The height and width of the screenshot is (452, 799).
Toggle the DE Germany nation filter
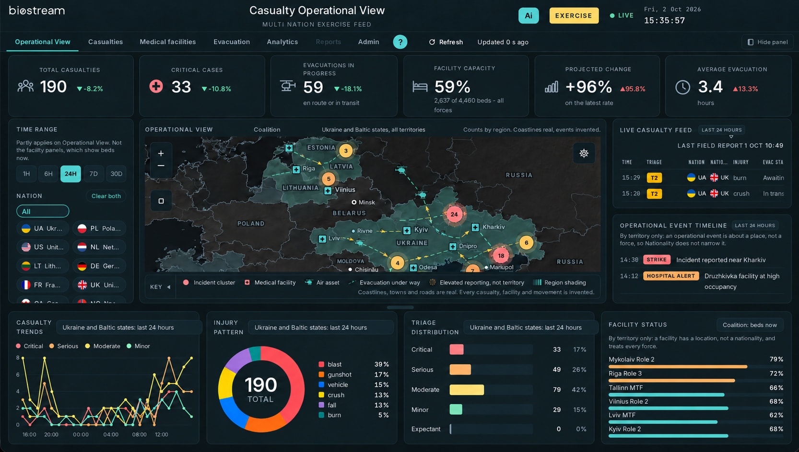[99, 266]
